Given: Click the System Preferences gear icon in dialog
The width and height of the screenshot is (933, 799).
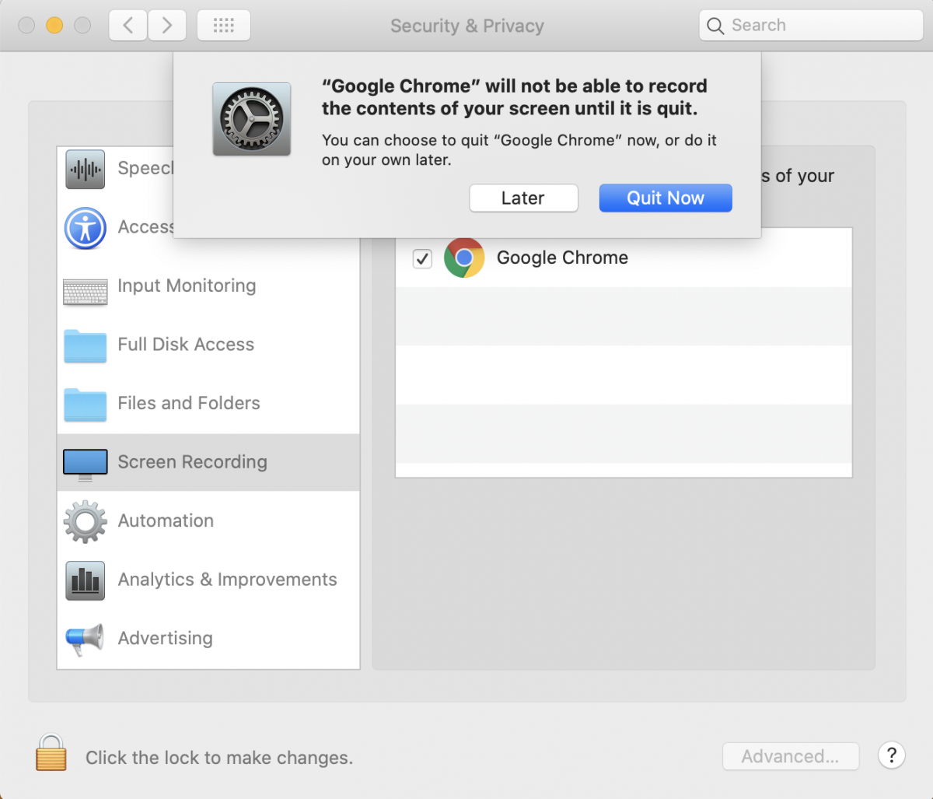Looking at the screenshot, I should [252, 119].
